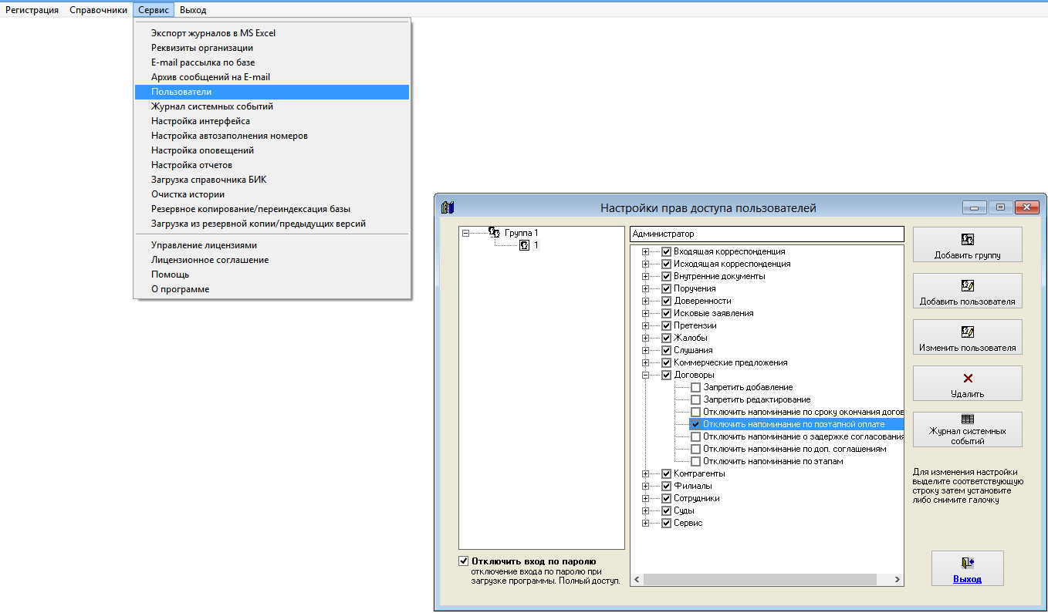Check Отключить напоминание по этапам
1048x613 pixels.
pos(696,461)
